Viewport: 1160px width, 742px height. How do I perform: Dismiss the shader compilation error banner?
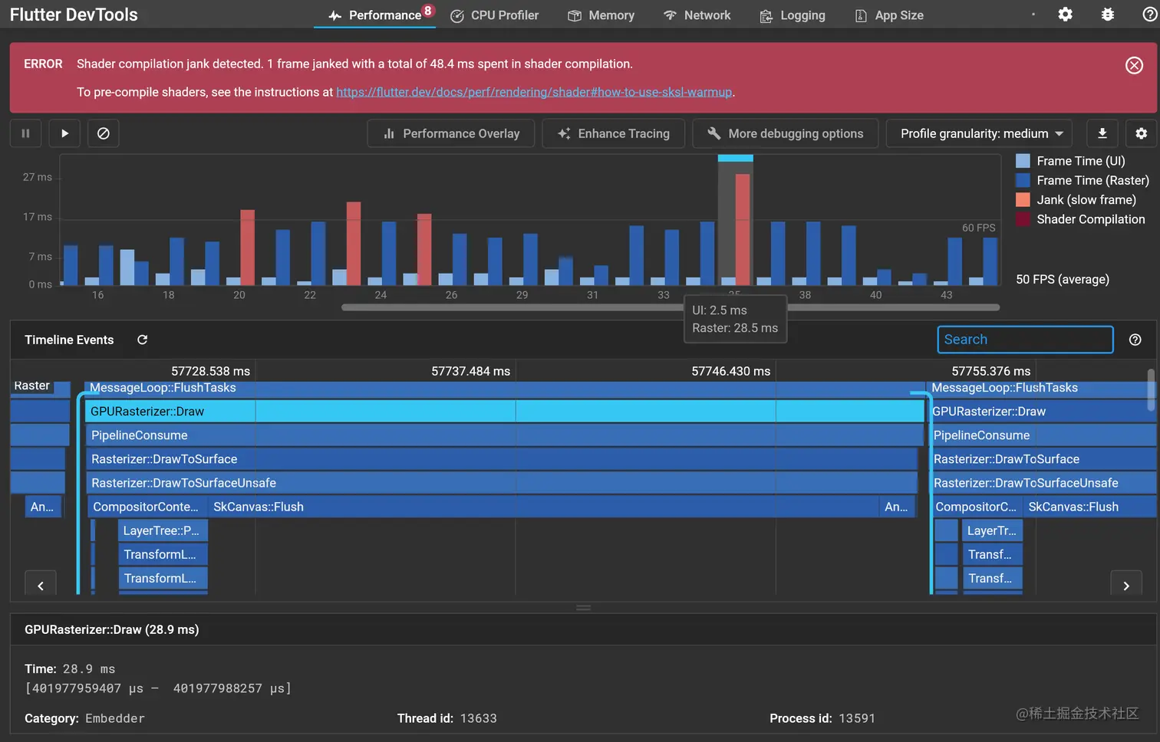point(1134,65)
